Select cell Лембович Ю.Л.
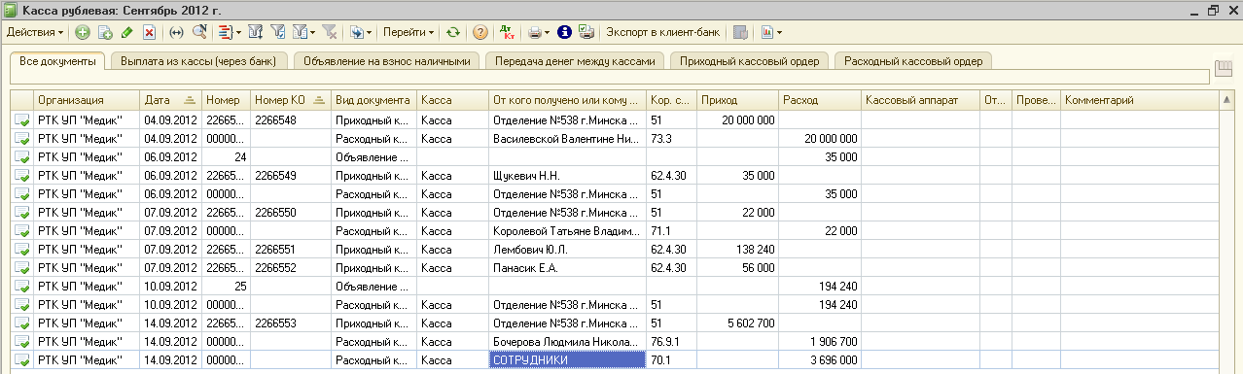The height and width of the screenshot is (374, 1243). [x=568, y=250]
